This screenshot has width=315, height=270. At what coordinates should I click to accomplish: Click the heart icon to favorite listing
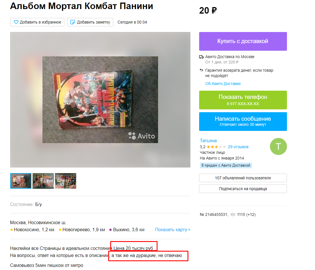[x=16, y=22]
